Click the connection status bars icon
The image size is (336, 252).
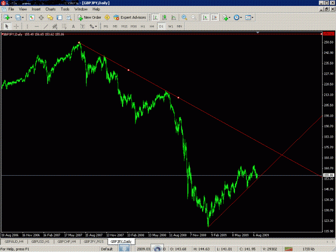(289, 249)
